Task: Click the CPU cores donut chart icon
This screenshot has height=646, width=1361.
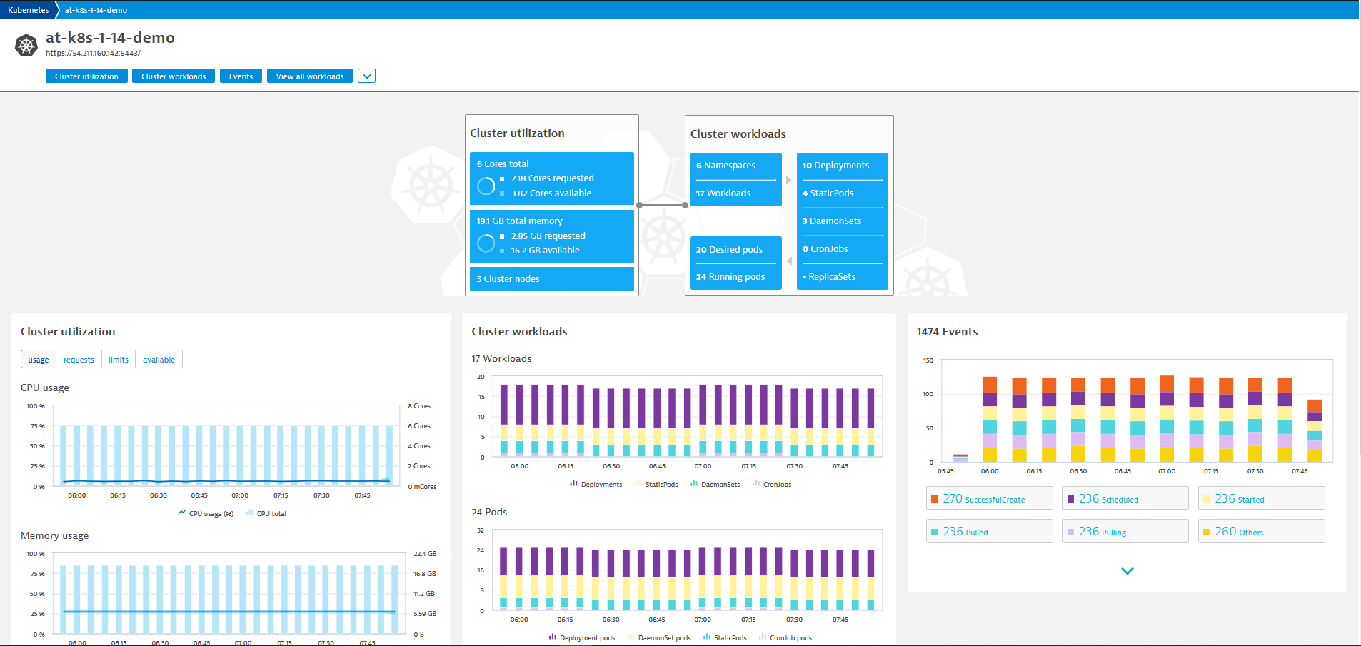Action: coord(486,186)
